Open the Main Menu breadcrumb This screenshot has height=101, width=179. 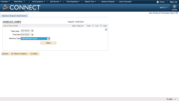[x=19, y=2]
